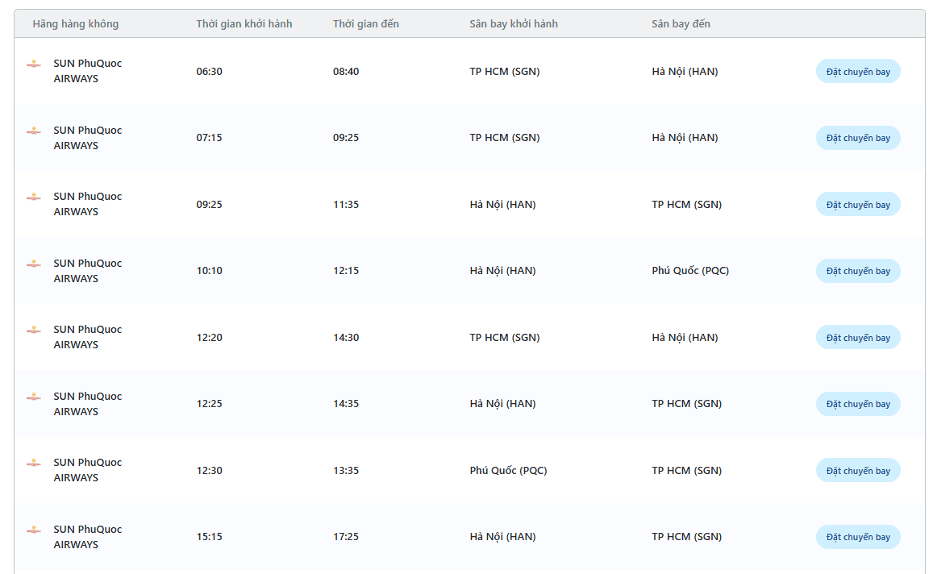Select the airline logo of the 10:10 flight
Image resolution: width=933 pixels, height=574 pixels.
pos(34,264)
